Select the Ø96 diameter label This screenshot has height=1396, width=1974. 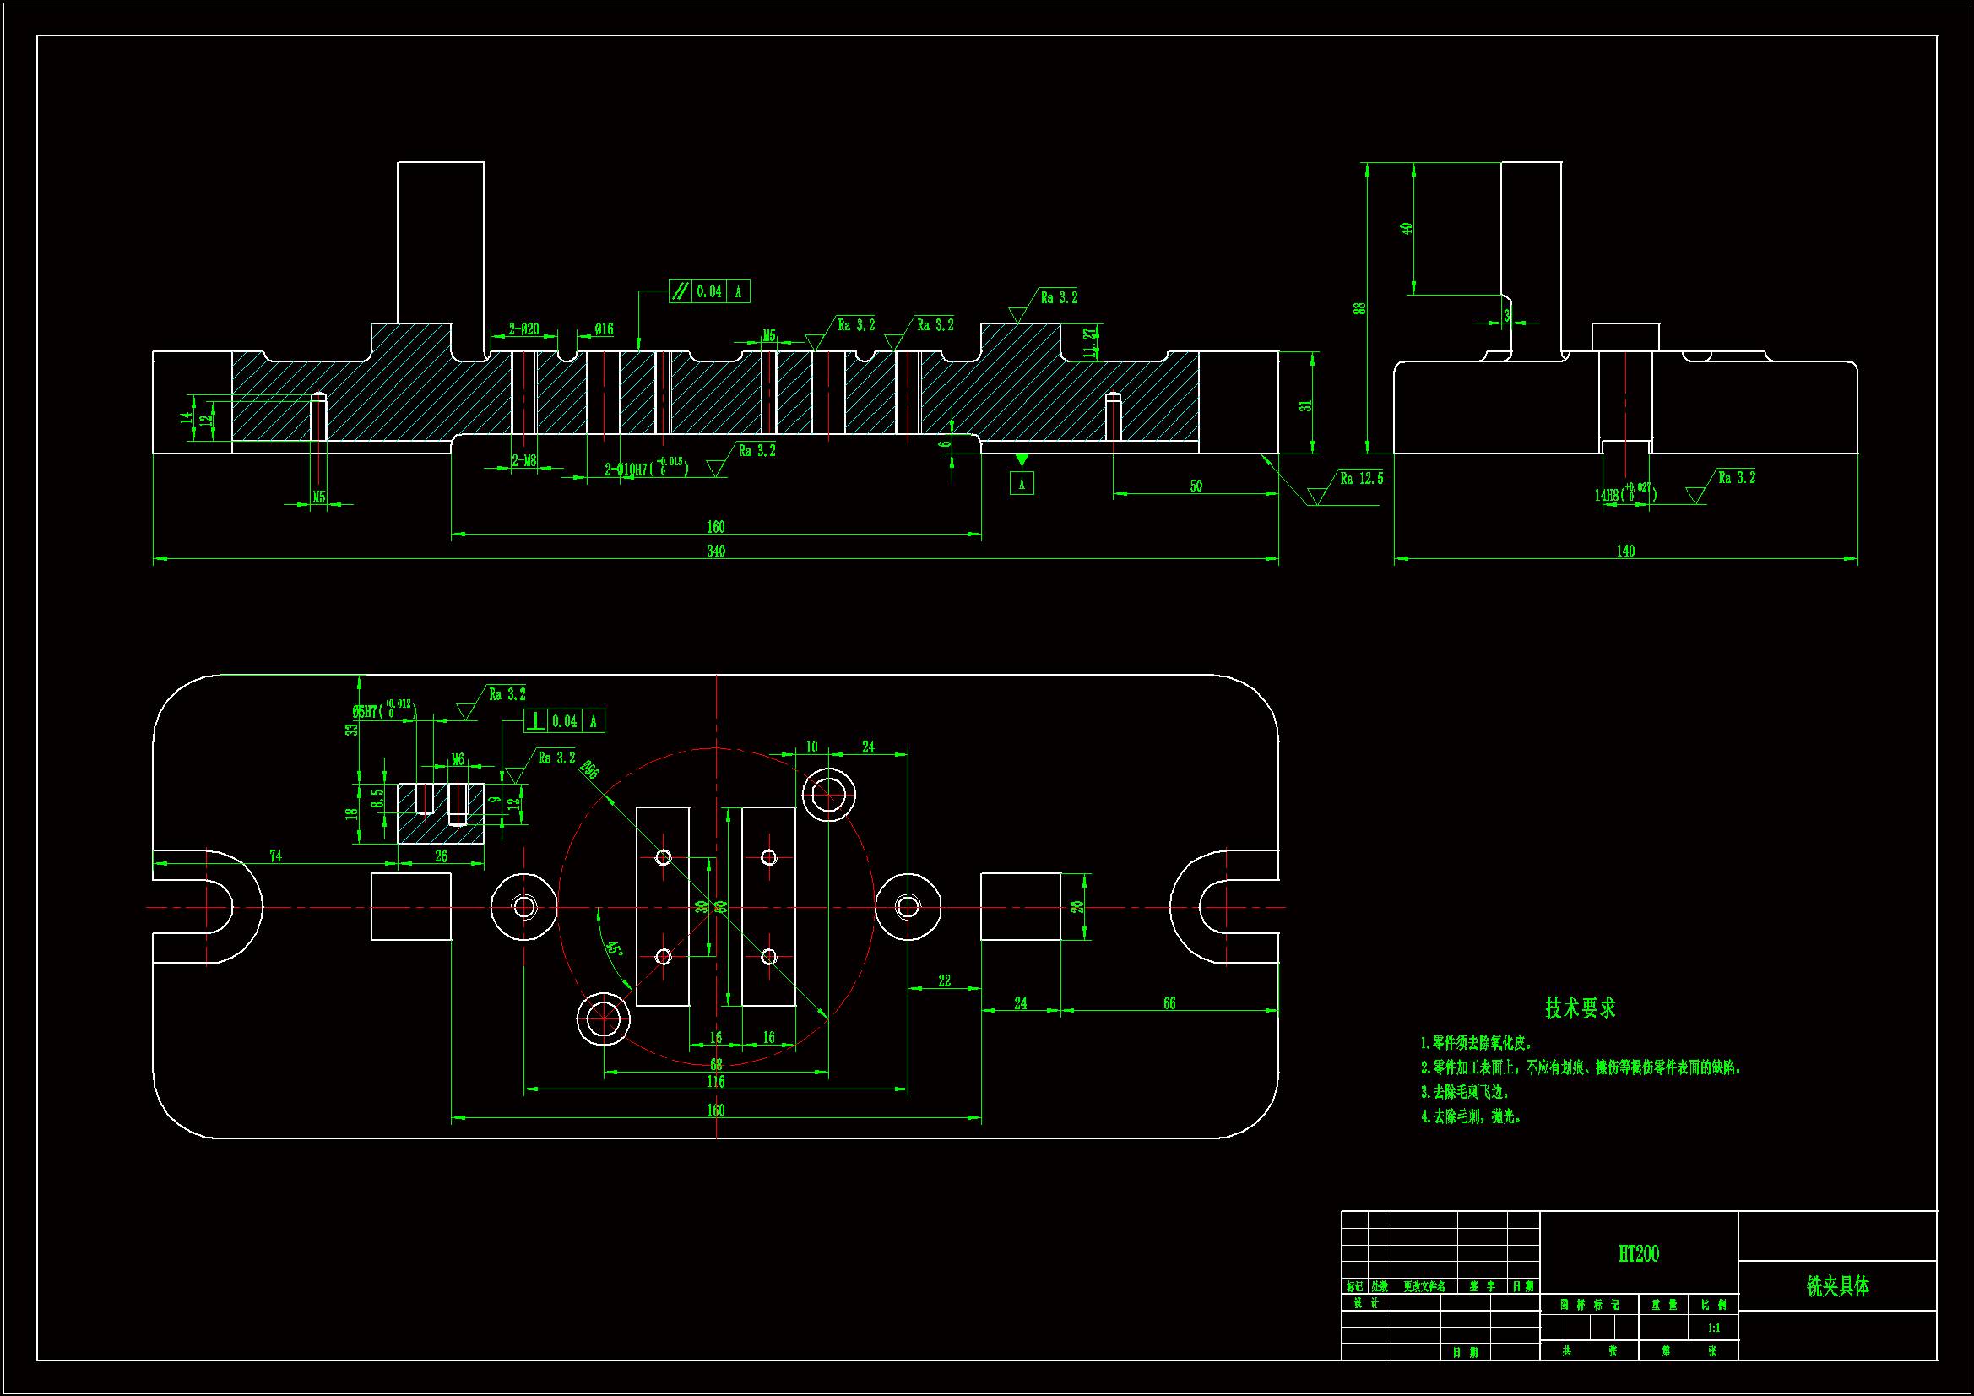click(589, 769)
